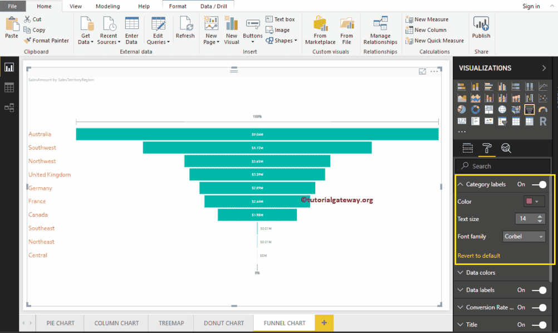Select the Gauge visualization icon

click(543, 110)
